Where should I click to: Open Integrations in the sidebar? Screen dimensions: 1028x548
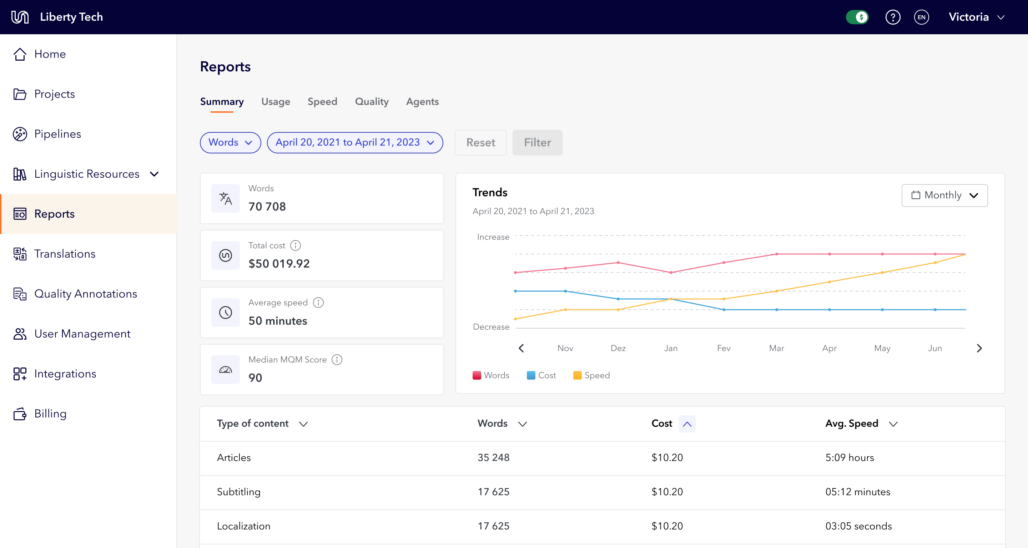pyautogui.click(x=88, y=374)
